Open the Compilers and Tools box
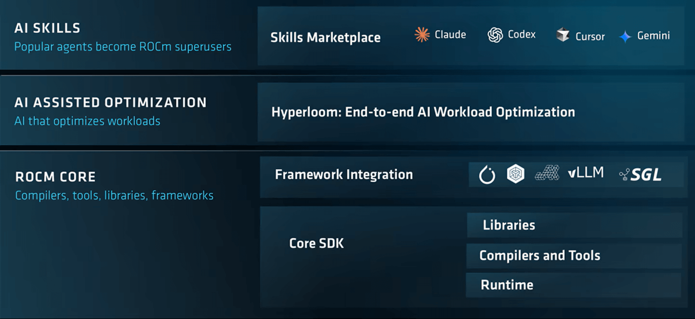The image size is (695, 319). 574,255
